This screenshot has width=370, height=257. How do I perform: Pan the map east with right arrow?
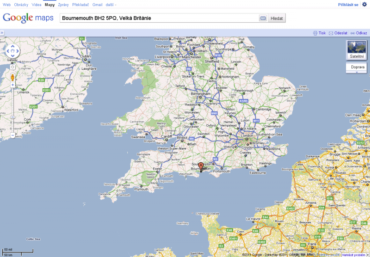(18, 51)
